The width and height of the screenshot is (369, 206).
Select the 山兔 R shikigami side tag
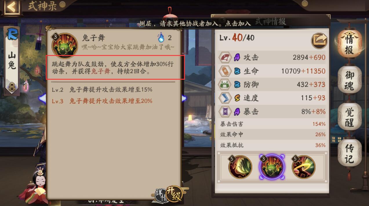12,61
